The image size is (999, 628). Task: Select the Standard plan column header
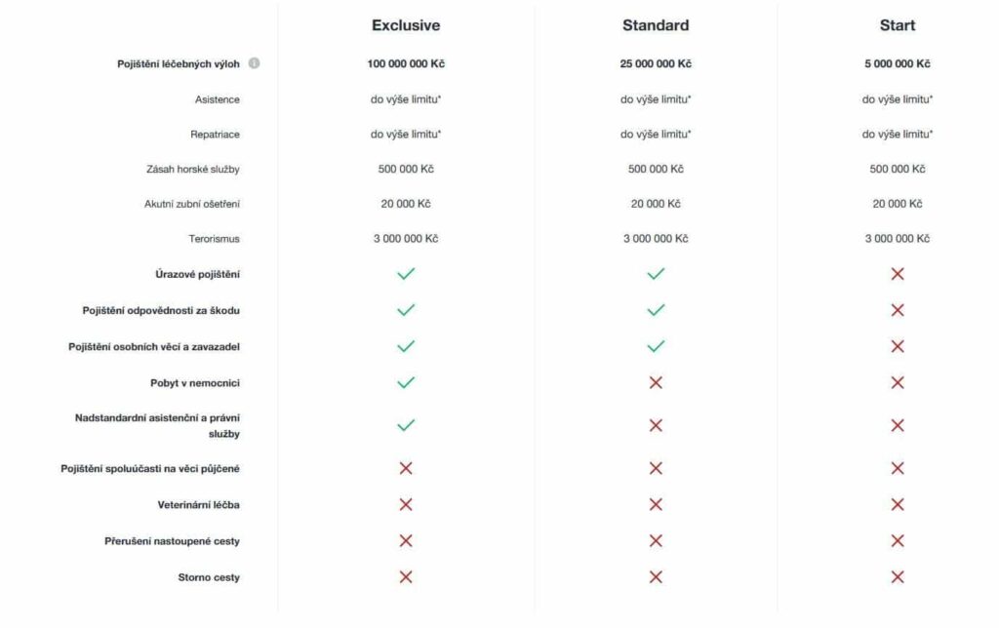656,25
